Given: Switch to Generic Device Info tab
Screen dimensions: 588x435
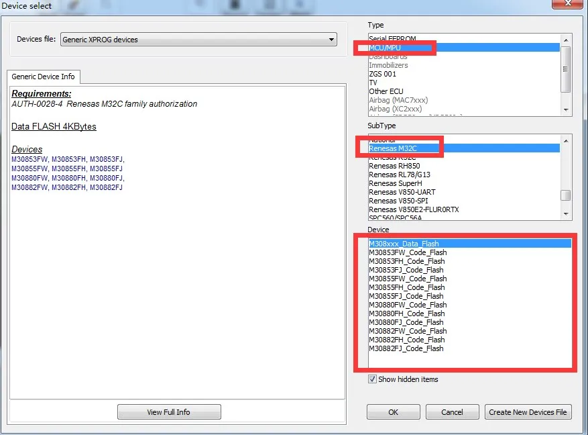Looking at the screenshot, I should click(43, 77).
